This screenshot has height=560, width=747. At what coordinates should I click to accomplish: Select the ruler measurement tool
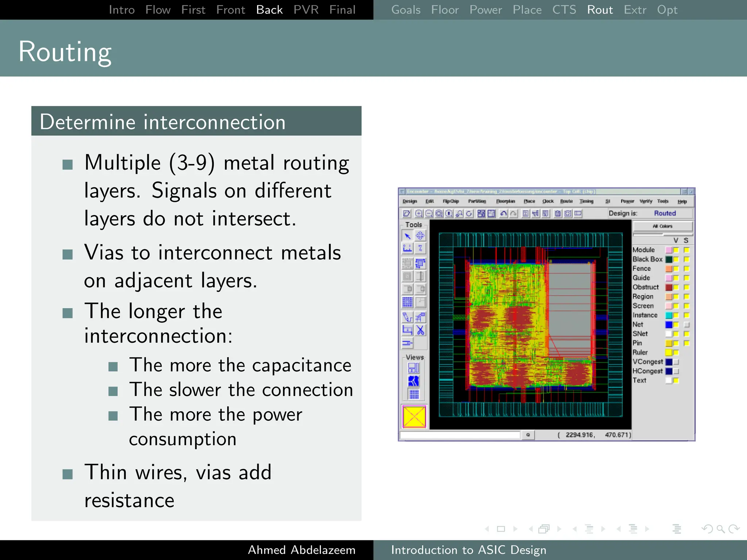point(407,249)
